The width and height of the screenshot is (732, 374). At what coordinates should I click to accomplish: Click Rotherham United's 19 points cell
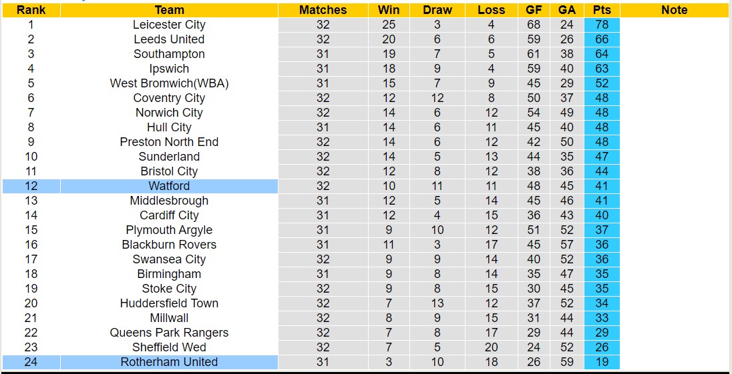tap(602, 362)
